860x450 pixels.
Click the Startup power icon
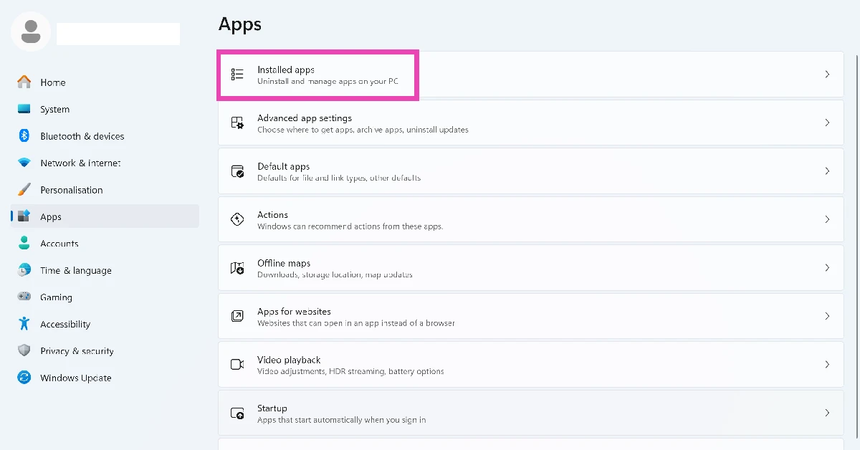[237, 412]
